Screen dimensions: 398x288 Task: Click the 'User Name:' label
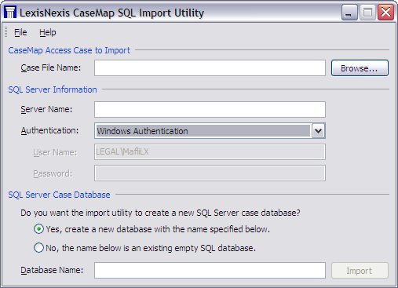[55, 152]
